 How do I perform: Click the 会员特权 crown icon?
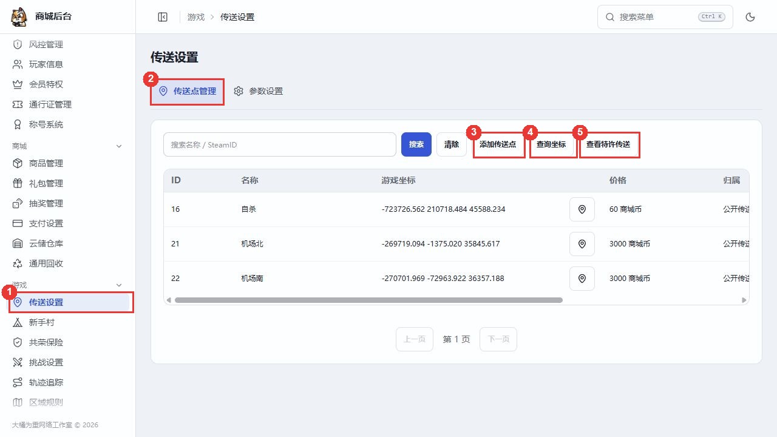[x=18, y=84]
